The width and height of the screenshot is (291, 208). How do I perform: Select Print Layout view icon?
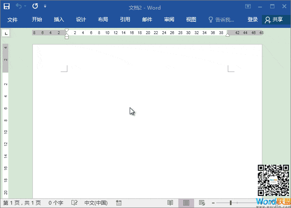pyautogui.click(x=186, y=203)
